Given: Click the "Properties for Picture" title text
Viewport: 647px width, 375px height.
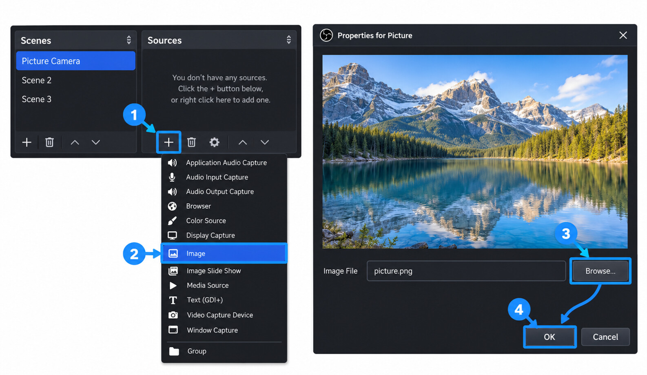Looking at the screenshot, I should click(375, 36).
